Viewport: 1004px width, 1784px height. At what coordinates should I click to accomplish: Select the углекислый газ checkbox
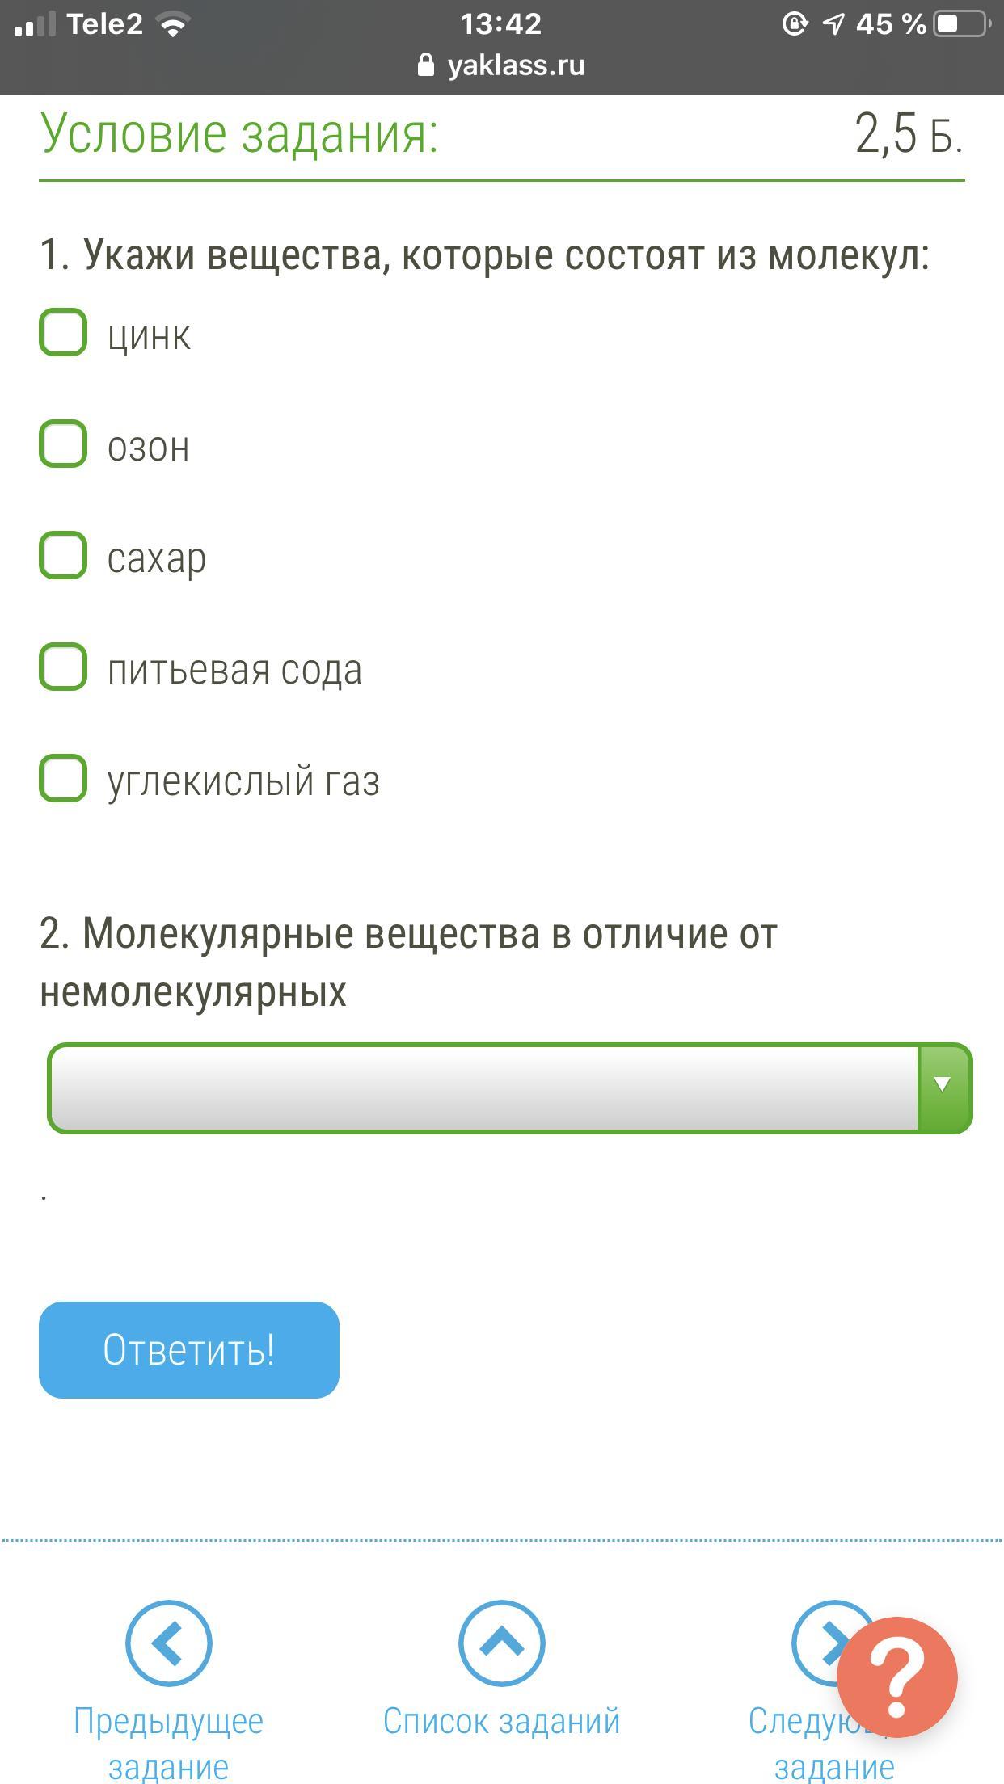click(63, 778)
